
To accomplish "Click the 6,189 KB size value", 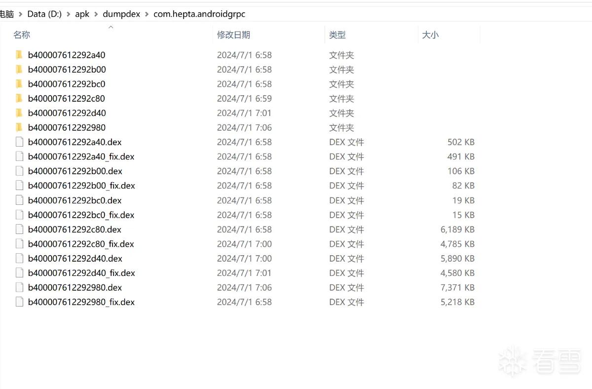I will [x=457, y=230].
